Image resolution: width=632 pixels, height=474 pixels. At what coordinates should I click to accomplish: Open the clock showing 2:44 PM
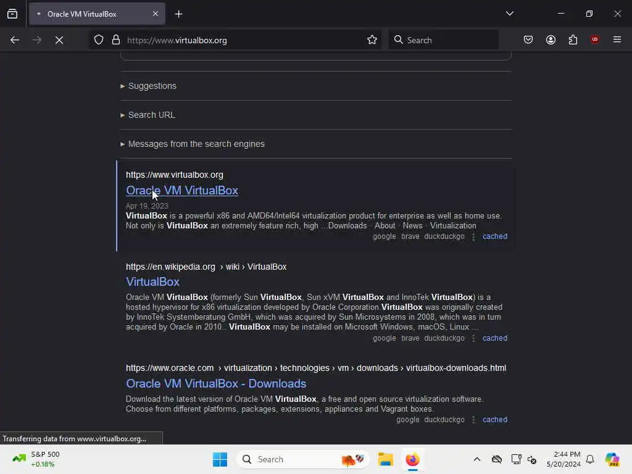pos(563,459)
